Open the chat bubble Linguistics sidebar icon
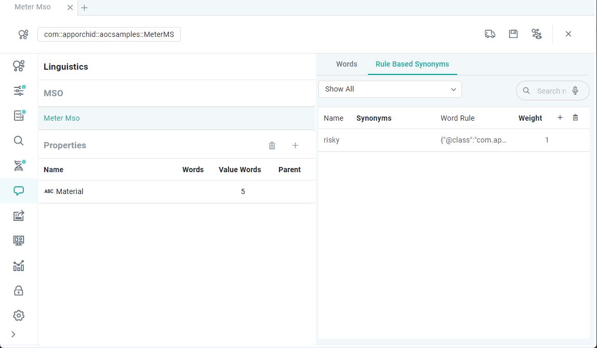597x348 pixels. 19,191
